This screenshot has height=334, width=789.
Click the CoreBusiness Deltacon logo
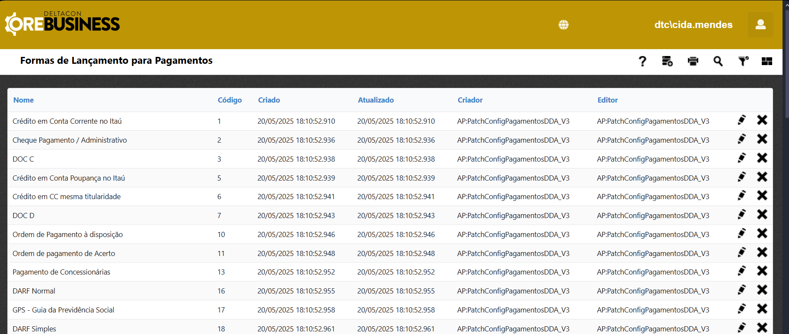click(62, 24)
